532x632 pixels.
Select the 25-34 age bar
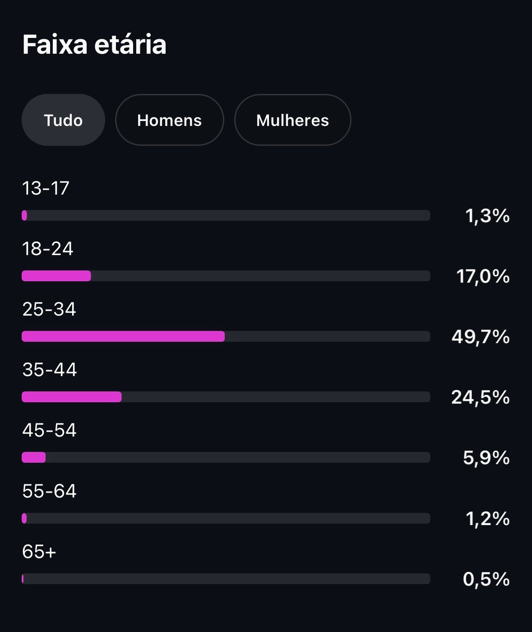point(226,336)
